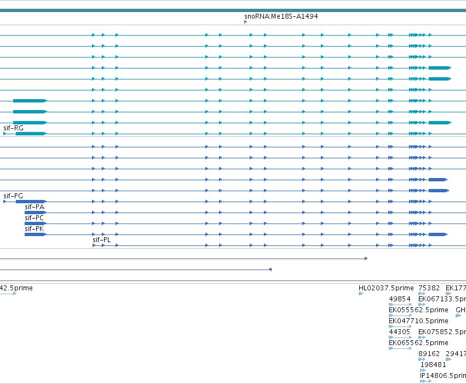The image size is (466, 384).
Task: Open the 89162 EST label
Action: pos(429,354)
